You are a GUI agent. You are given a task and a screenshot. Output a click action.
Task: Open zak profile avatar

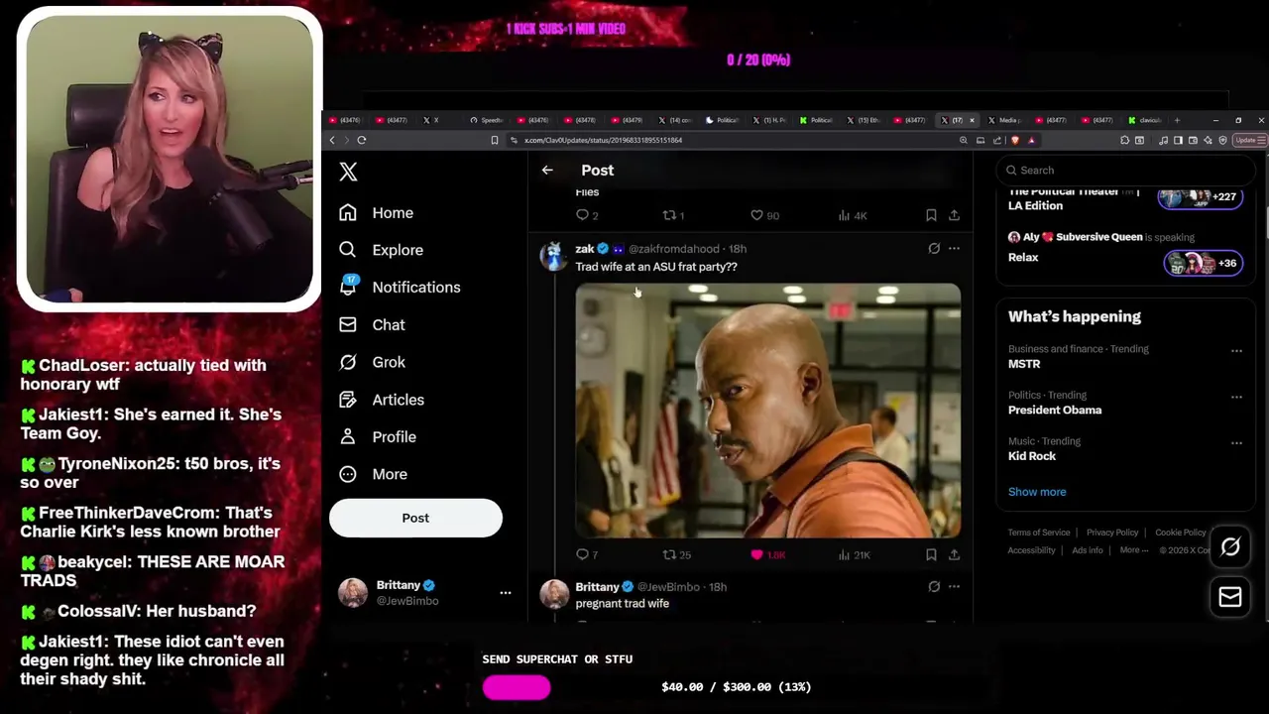coord(553,256)
